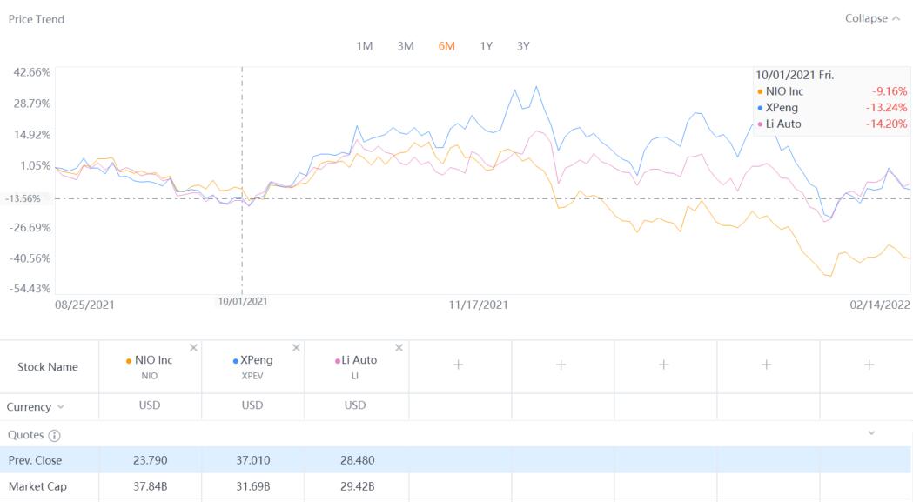Collapse the Price Trend panel
Image resolution: width=913 pixels, height=502 pixels.
pyautogui.click(x=871, y=18)
